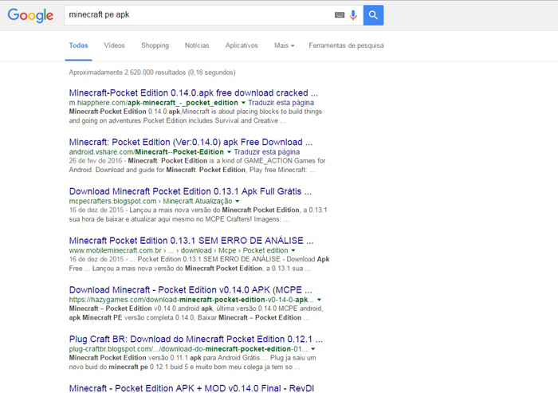This screenshot has width=558, height=393.
Task: Open the on-screen keyboard icon
Action: [x=340, y=15]
